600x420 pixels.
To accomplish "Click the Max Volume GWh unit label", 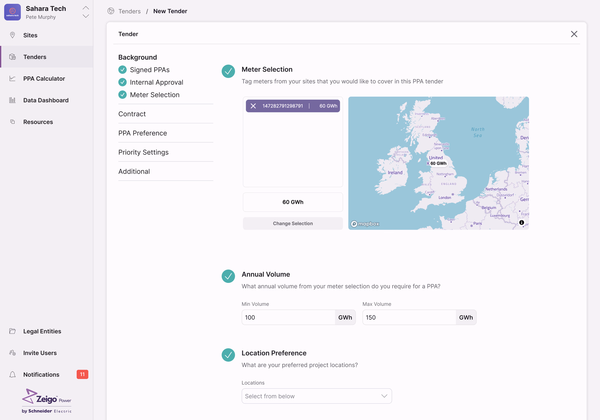I will (466, 317).
